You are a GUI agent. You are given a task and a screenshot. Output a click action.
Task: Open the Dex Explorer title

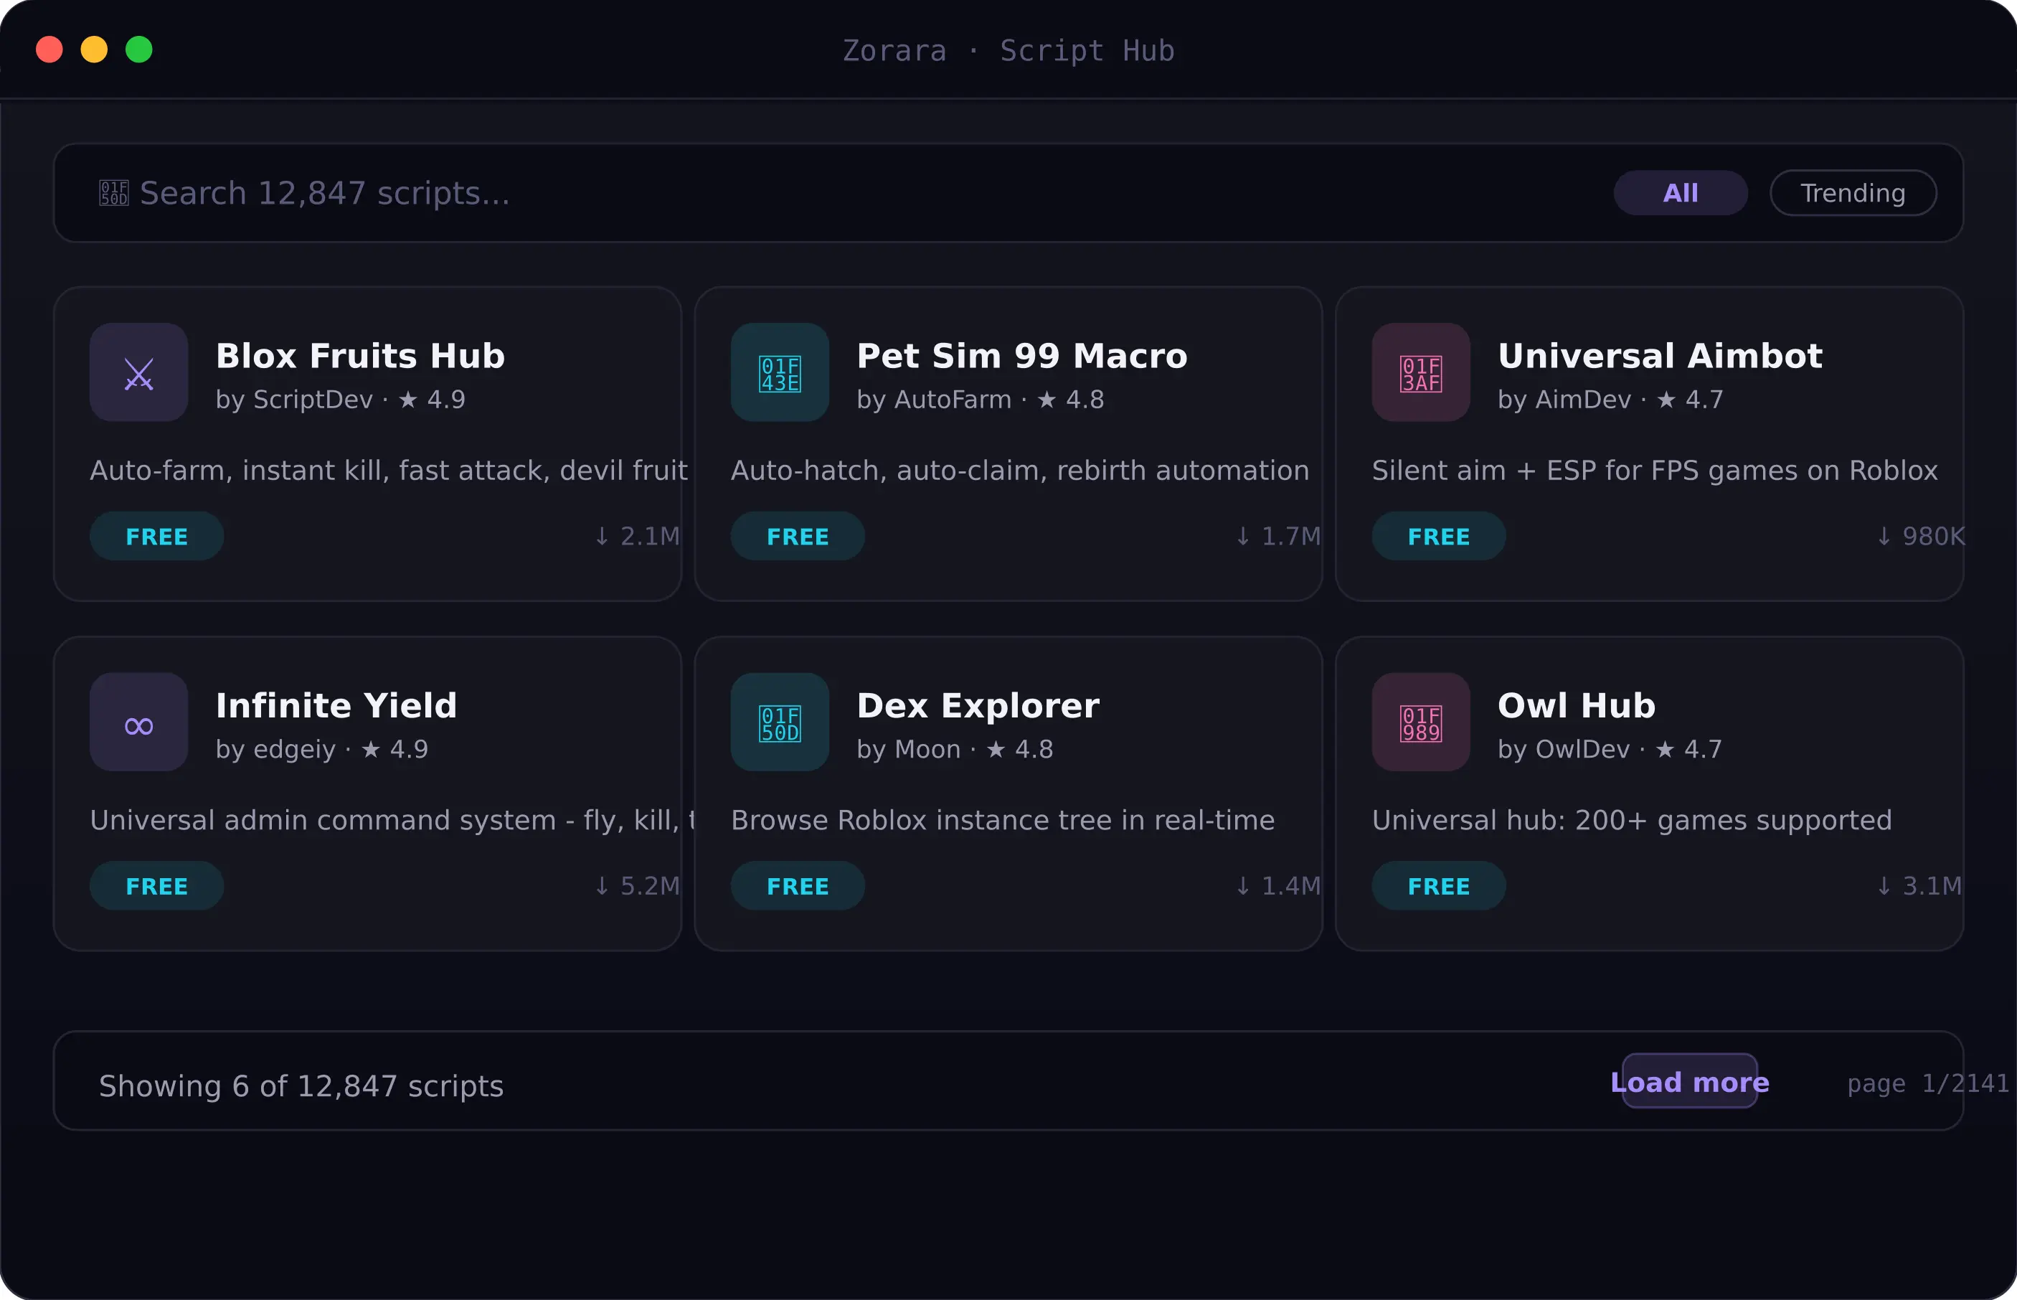[978, 706]
